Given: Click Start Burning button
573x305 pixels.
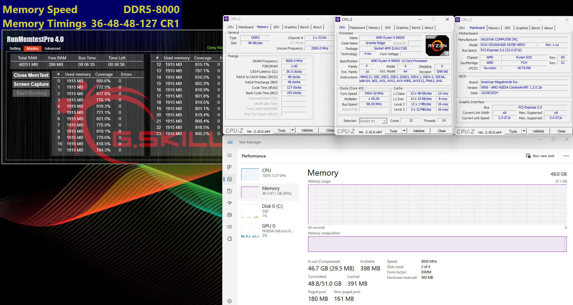Looking at the screenshot, I should coord(31,93).
